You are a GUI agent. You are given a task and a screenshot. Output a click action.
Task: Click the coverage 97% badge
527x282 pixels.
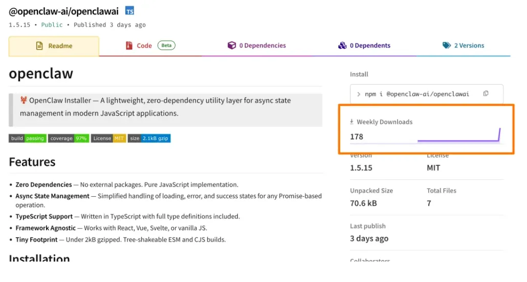[x=69, y=138]
